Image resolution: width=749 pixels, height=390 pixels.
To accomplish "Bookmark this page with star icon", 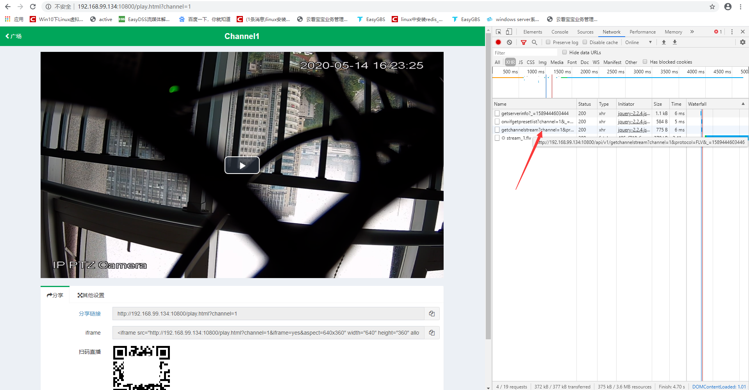I will point(712,7).
